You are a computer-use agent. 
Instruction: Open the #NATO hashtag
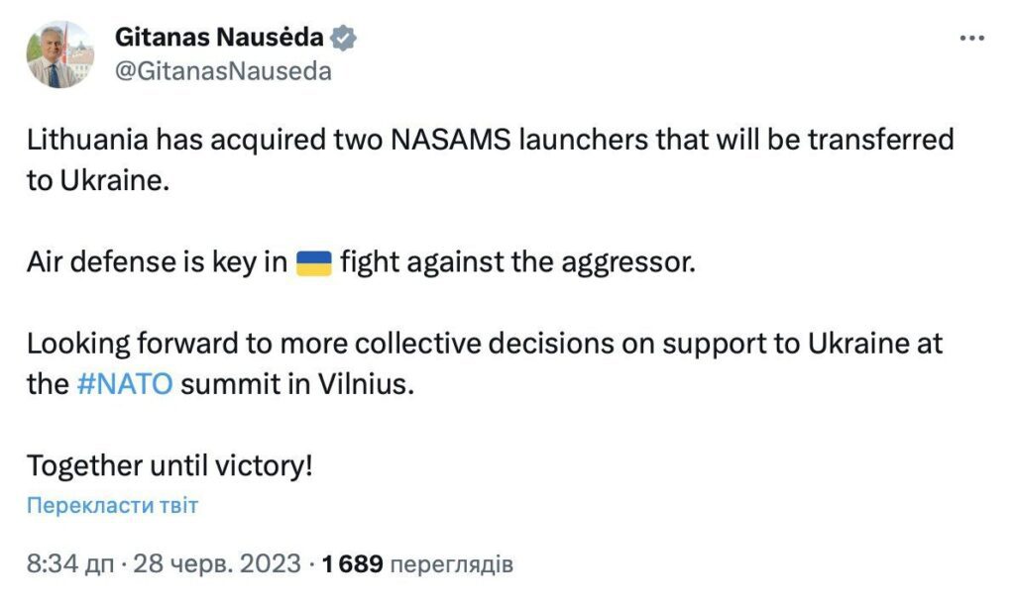[x=125, y=384]
